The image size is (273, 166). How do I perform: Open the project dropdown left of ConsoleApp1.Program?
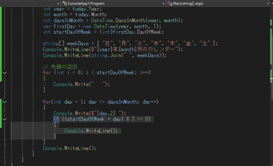pyautogui.click(x=57, y=3)
